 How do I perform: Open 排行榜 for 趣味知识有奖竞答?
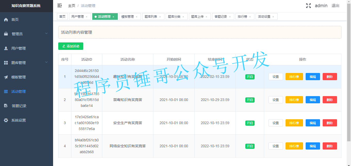tap(294, 77)
